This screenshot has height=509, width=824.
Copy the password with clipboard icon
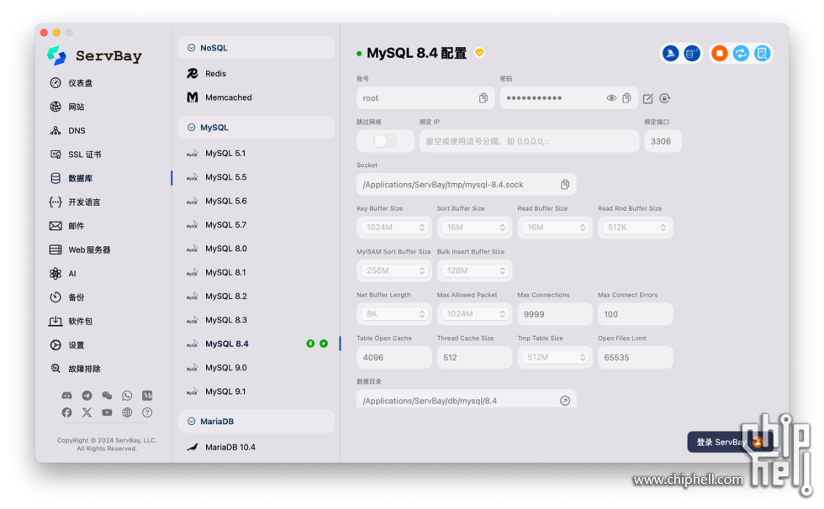pyautogui.click(x=627, y=98)
